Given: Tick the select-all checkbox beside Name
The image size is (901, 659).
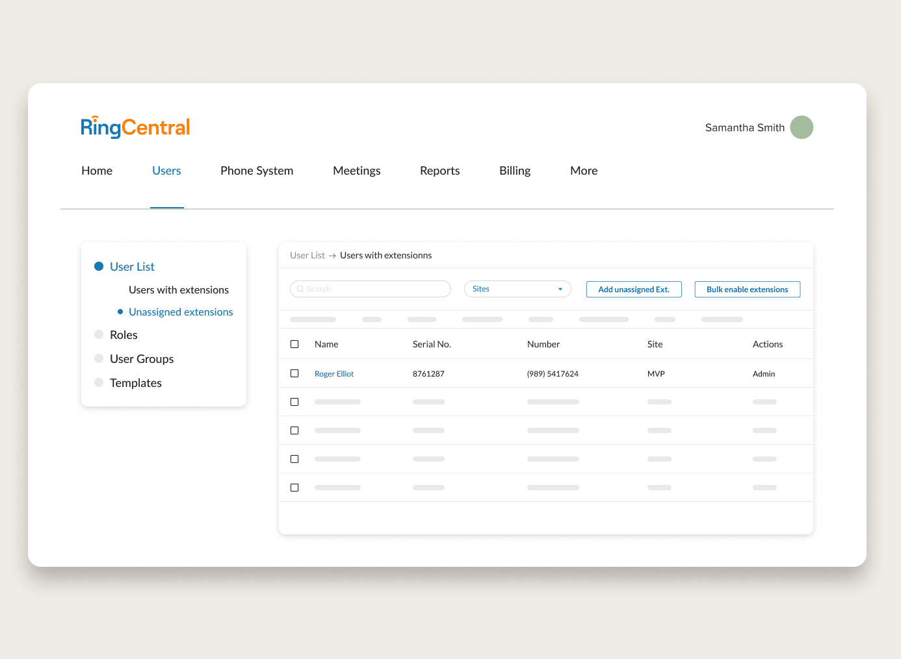Looking at the screenshot, I should pyautogui.click(x=294, y=344).
